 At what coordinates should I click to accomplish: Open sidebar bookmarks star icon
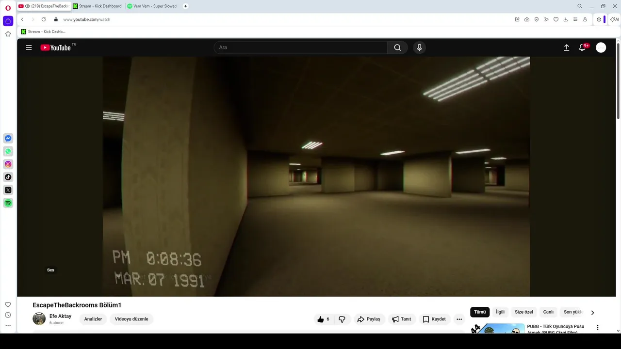[x=8, y=34]
